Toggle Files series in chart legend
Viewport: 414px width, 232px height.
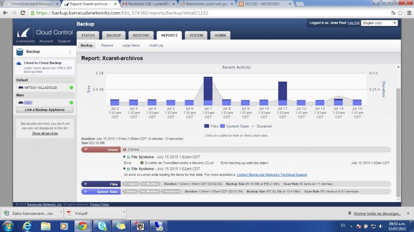point(211,126)
